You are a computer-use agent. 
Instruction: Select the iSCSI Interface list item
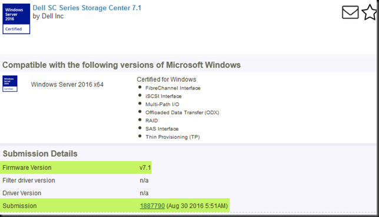pos(164,96)
